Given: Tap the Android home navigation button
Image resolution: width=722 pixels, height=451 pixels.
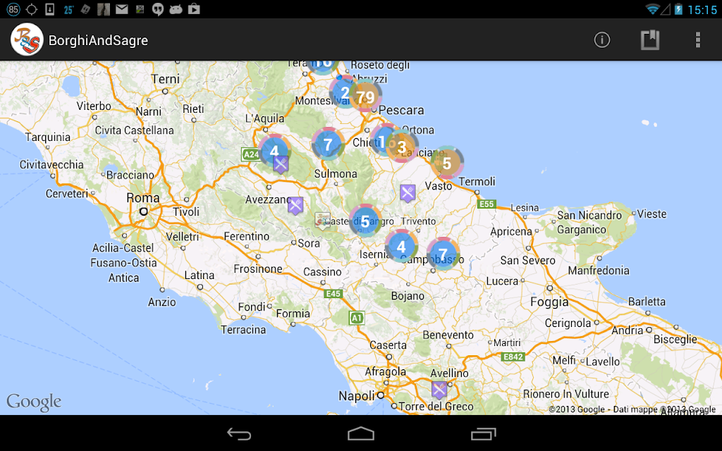Looking at the screenshot, I should point(361,433).
